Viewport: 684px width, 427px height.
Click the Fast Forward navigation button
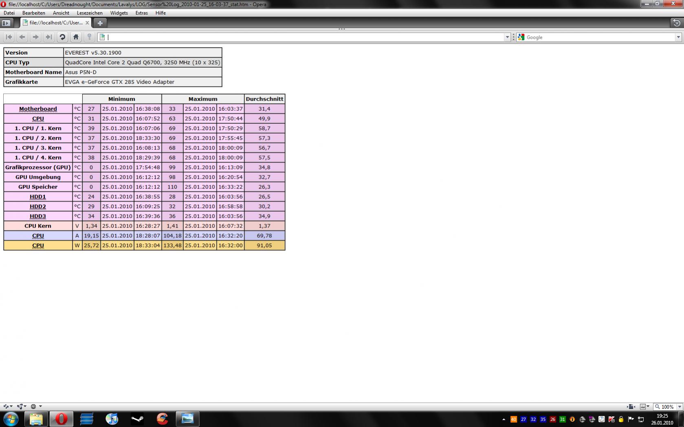click(x=49, y=37)
